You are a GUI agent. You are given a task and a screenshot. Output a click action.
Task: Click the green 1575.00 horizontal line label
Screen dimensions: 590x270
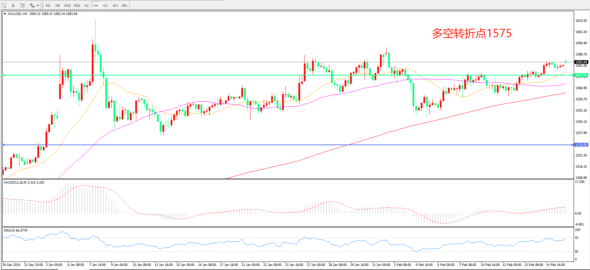[x=581, y=75]
